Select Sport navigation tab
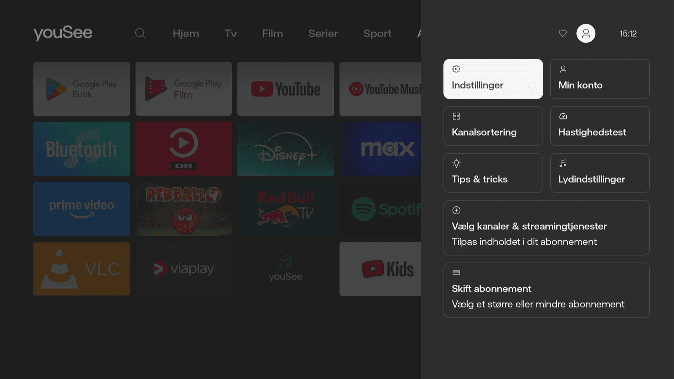Screen dimensions: 674x379 pos(377,33)
